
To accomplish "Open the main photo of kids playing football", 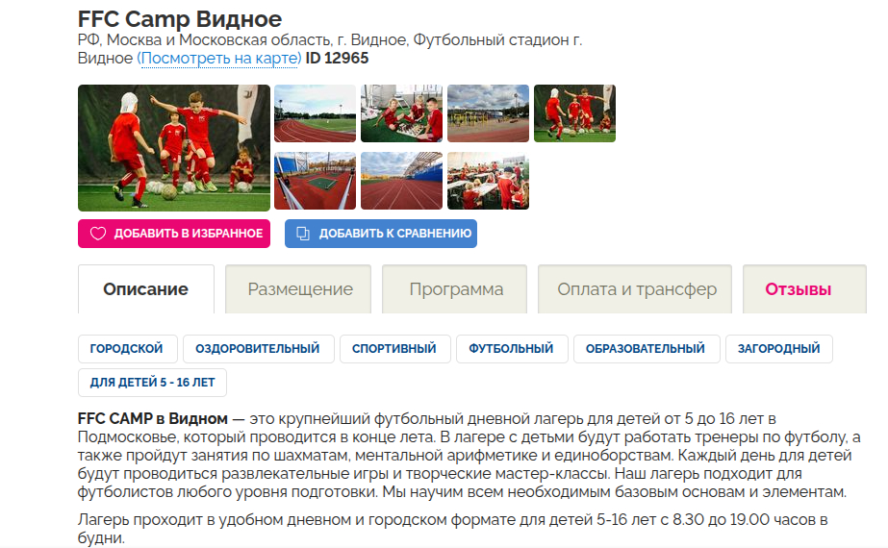I will 174,148.
